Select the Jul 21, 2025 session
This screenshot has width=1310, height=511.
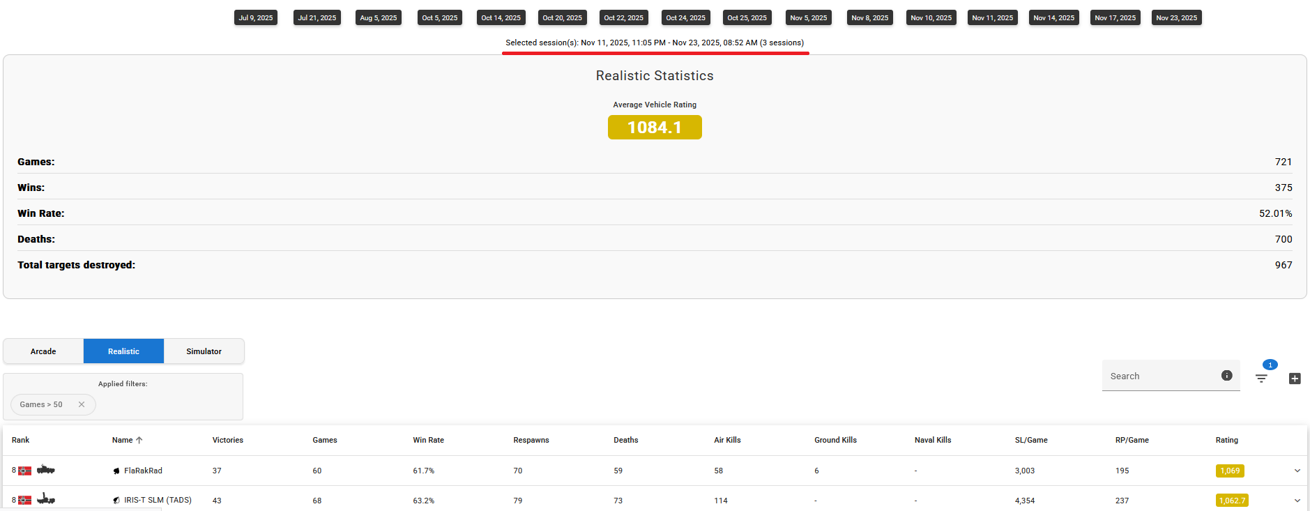(317, 17)
